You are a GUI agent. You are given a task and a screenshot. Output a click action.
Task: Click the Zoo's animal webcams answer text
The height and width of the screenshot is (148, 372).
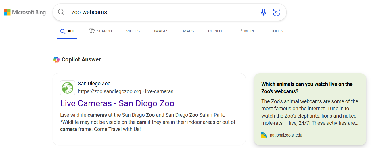pos(310,112)
